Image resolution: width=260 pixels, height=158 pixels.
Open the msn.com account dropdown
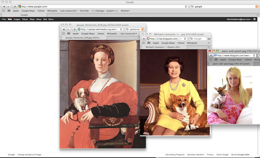coord(239,19)
